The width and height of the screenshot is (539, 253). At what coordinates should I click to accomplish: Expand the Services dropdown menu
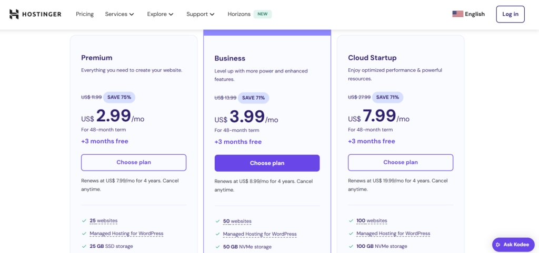[119, 14]
